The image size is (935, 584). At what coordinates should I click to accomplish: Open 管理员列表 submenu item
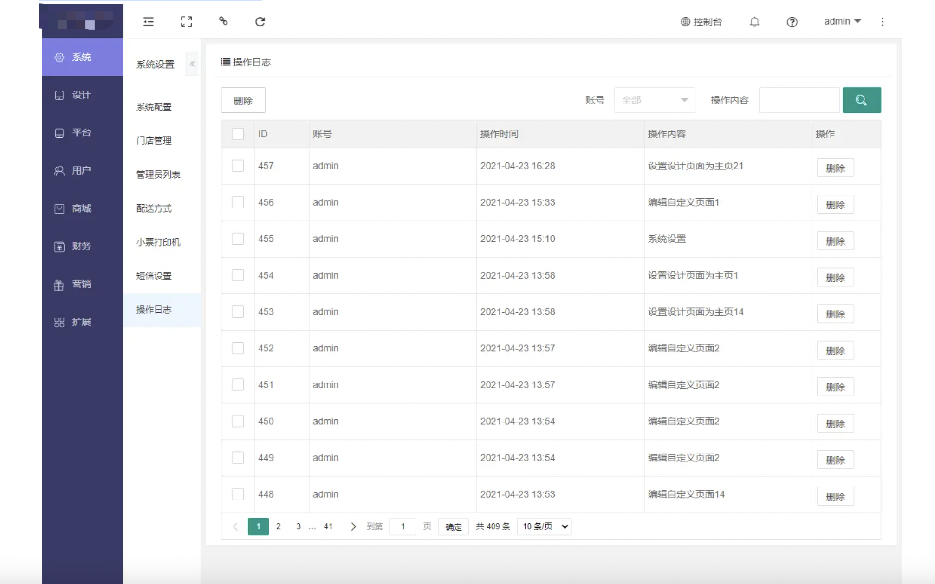(162, 175)
